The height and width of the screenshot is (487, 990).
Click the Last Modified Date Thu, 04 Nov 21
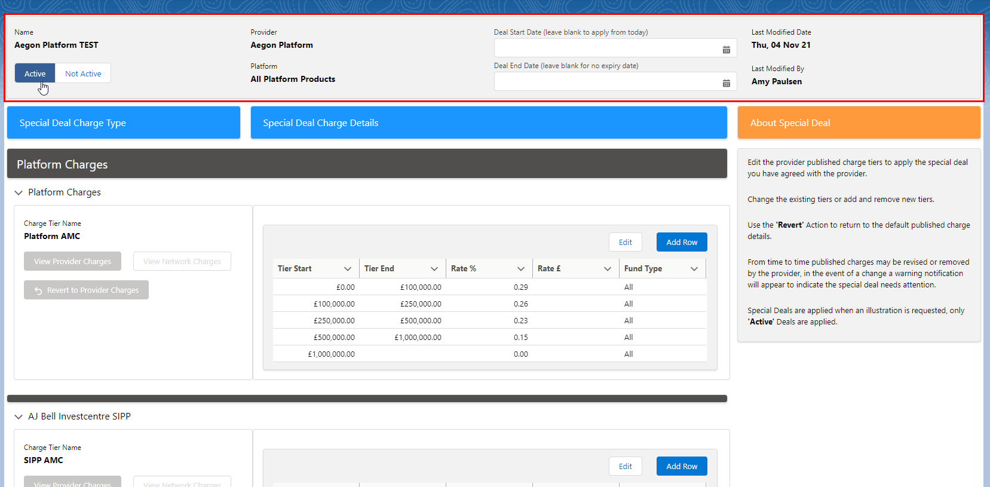[x=781, y=45]
